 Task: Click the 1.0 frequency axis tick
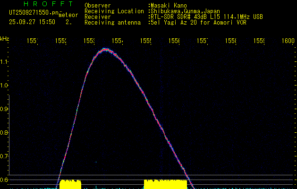tap(5, 86)
